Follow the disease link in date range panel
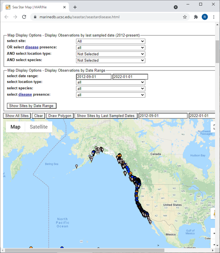 [x=25, y=95]
